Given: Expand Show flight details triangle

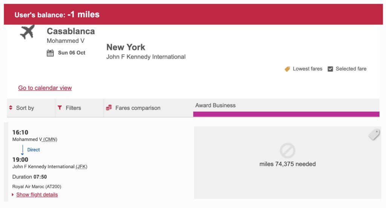Looking at the screenshot, I should point(13,195).
